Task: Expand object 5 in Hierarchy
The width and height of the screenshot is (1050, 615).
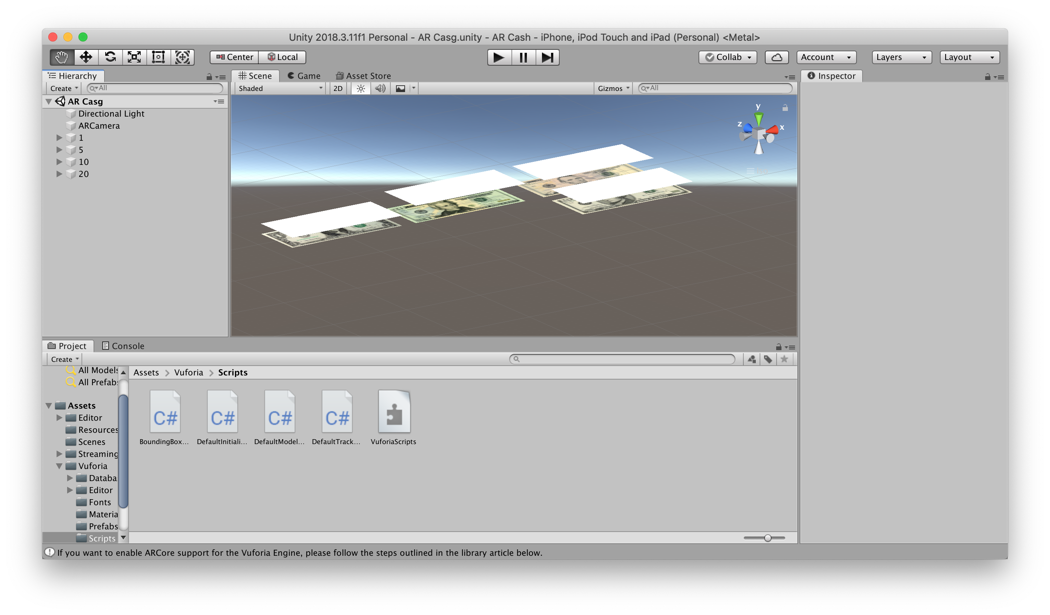Action: pyautogui.click(x=59, y=150)
